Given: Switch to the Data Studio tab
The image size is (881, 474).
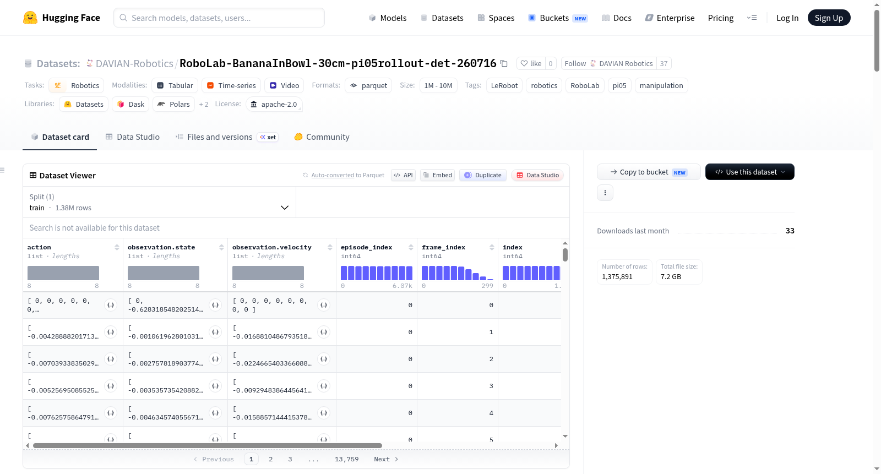Looking at the screenshot, I should pyautogui.click(x=133, y=137).
